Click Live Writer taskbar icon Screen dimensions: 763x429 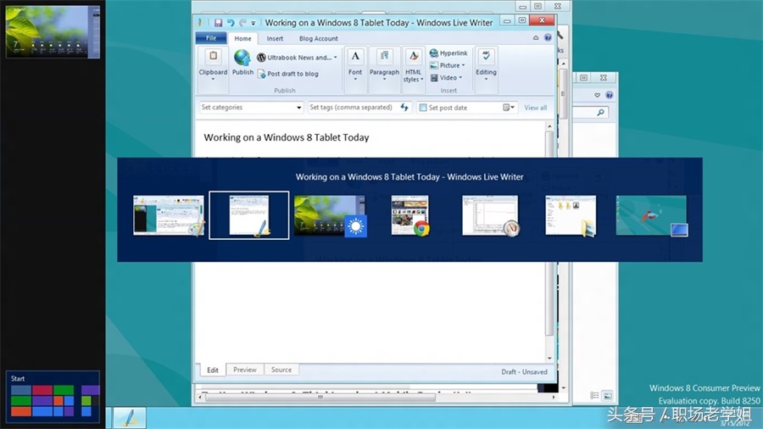130,418
